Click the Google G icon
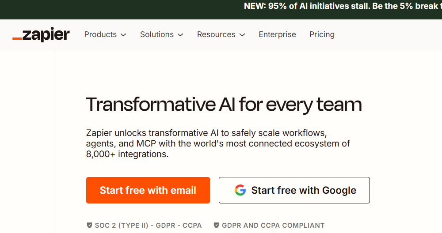The height and width of the screenshot is (233, 442). 240,190
